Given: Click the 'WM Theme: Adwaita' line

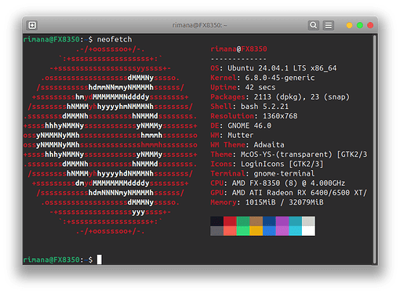Looking at the screenshot, I should pos(247,145).
